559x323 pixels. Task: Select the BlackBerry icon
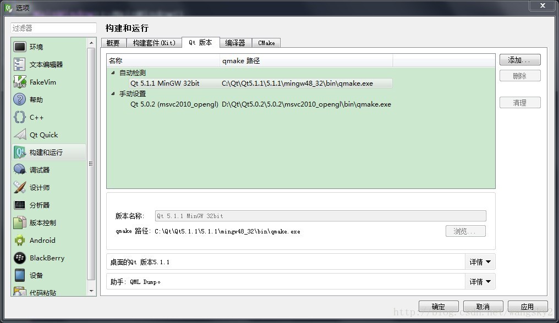tap(20, 258)
